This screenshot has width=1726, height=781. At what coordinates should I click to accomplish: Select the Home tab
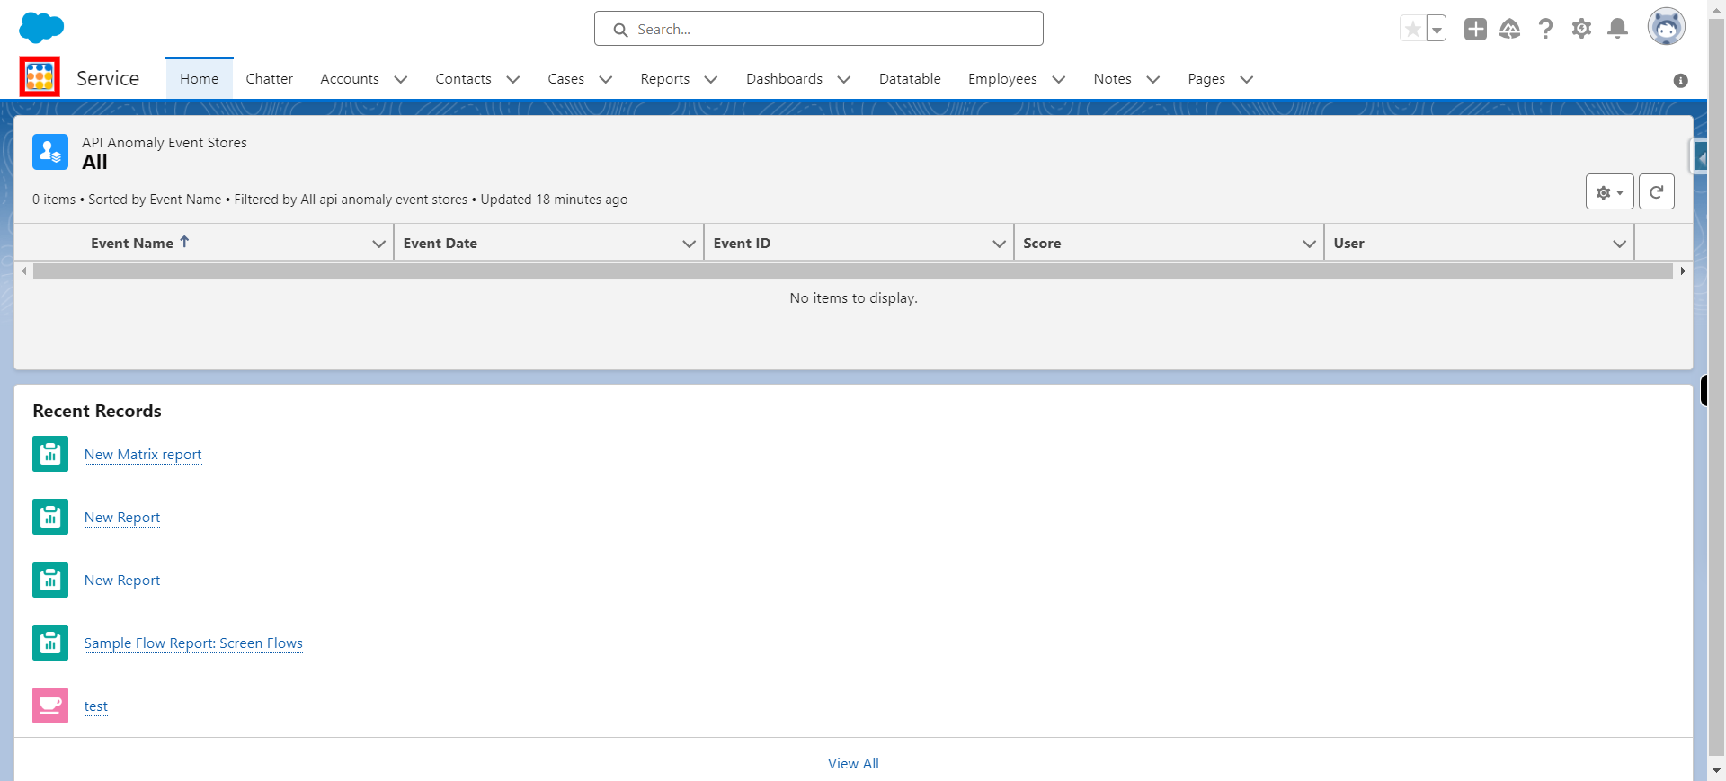200,79
